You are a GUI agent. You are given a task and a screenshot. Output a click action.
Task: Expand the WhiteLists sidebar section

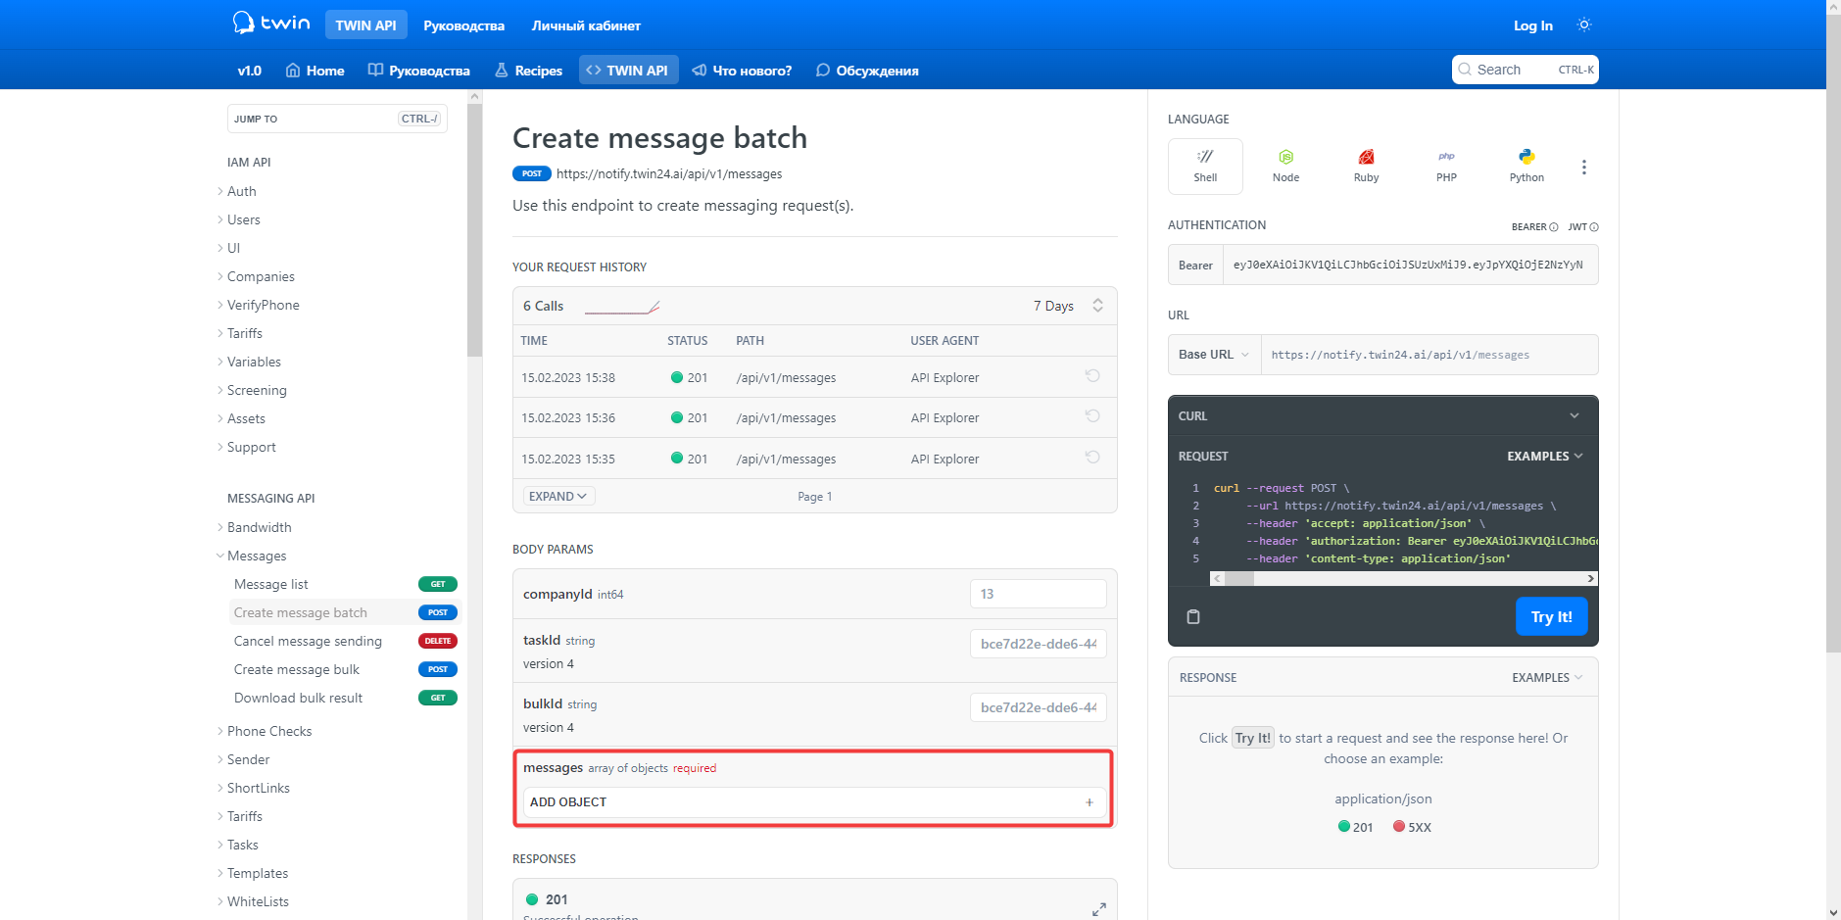(x=254, y=901)
